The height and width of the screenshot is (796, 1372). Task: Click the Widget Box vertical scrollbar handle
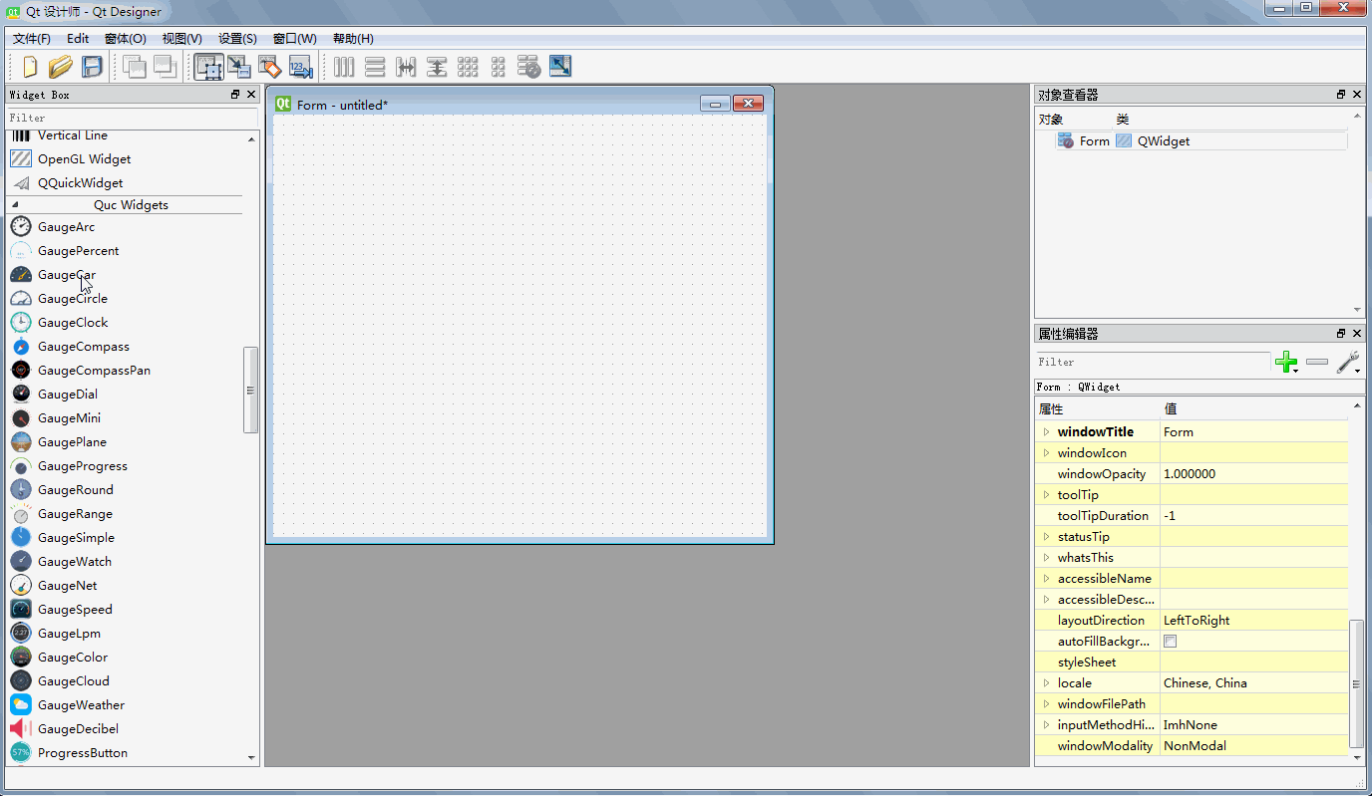(251, 390)
